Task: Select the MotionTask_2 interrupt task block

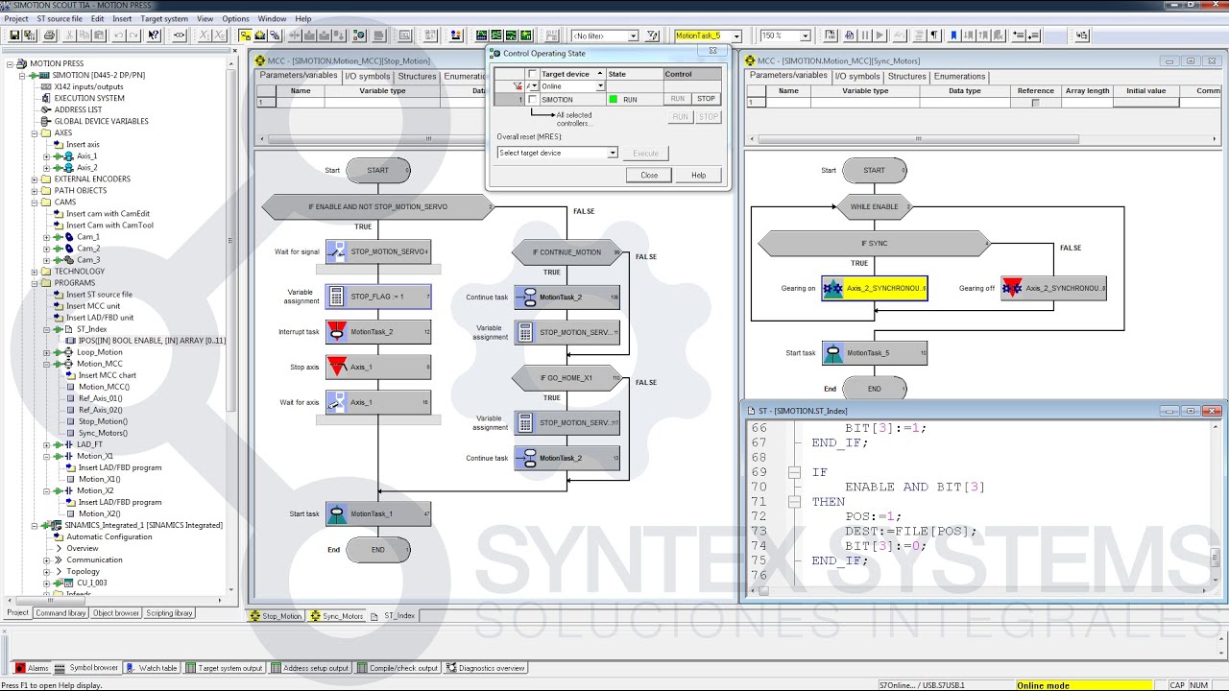Action: tap(378, 331)
